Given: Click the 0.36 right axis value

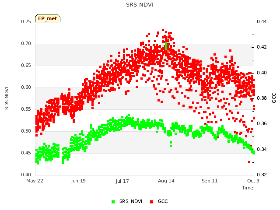Looking at the screenshot, I should [x=262, y=123].
